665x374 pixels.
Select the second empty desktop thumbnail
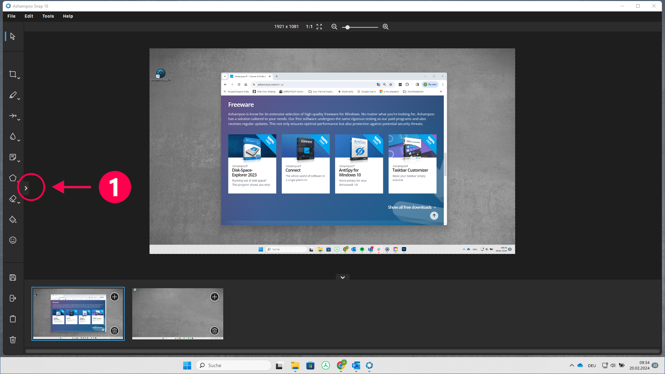178,314
